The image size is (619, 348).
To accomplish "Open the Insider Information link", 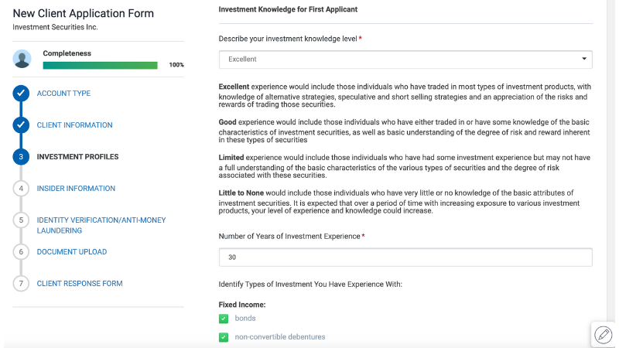I will [76, 189].
